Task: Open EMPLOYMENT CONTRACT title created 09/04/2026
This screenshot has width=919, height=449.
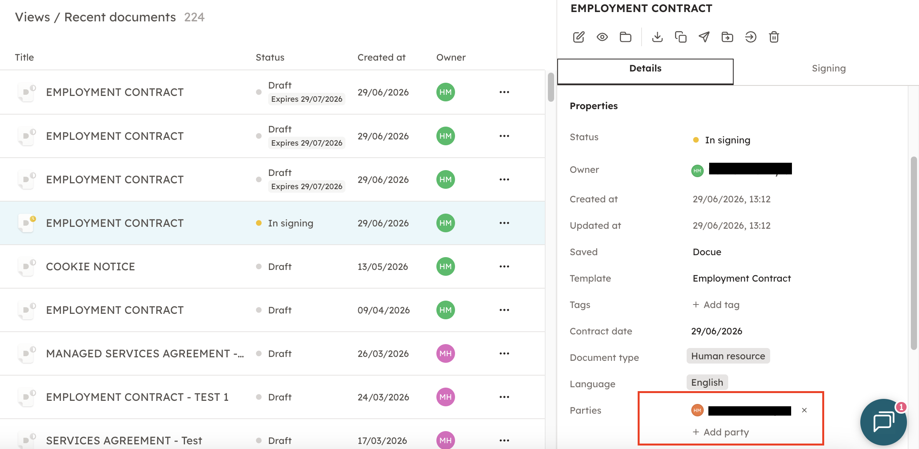Action: pos(115,310)
